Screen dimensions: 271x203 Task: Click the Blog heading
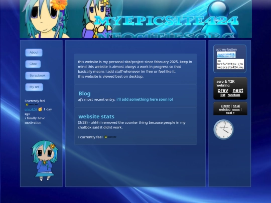pyautogui.click(x=84, y=93)
